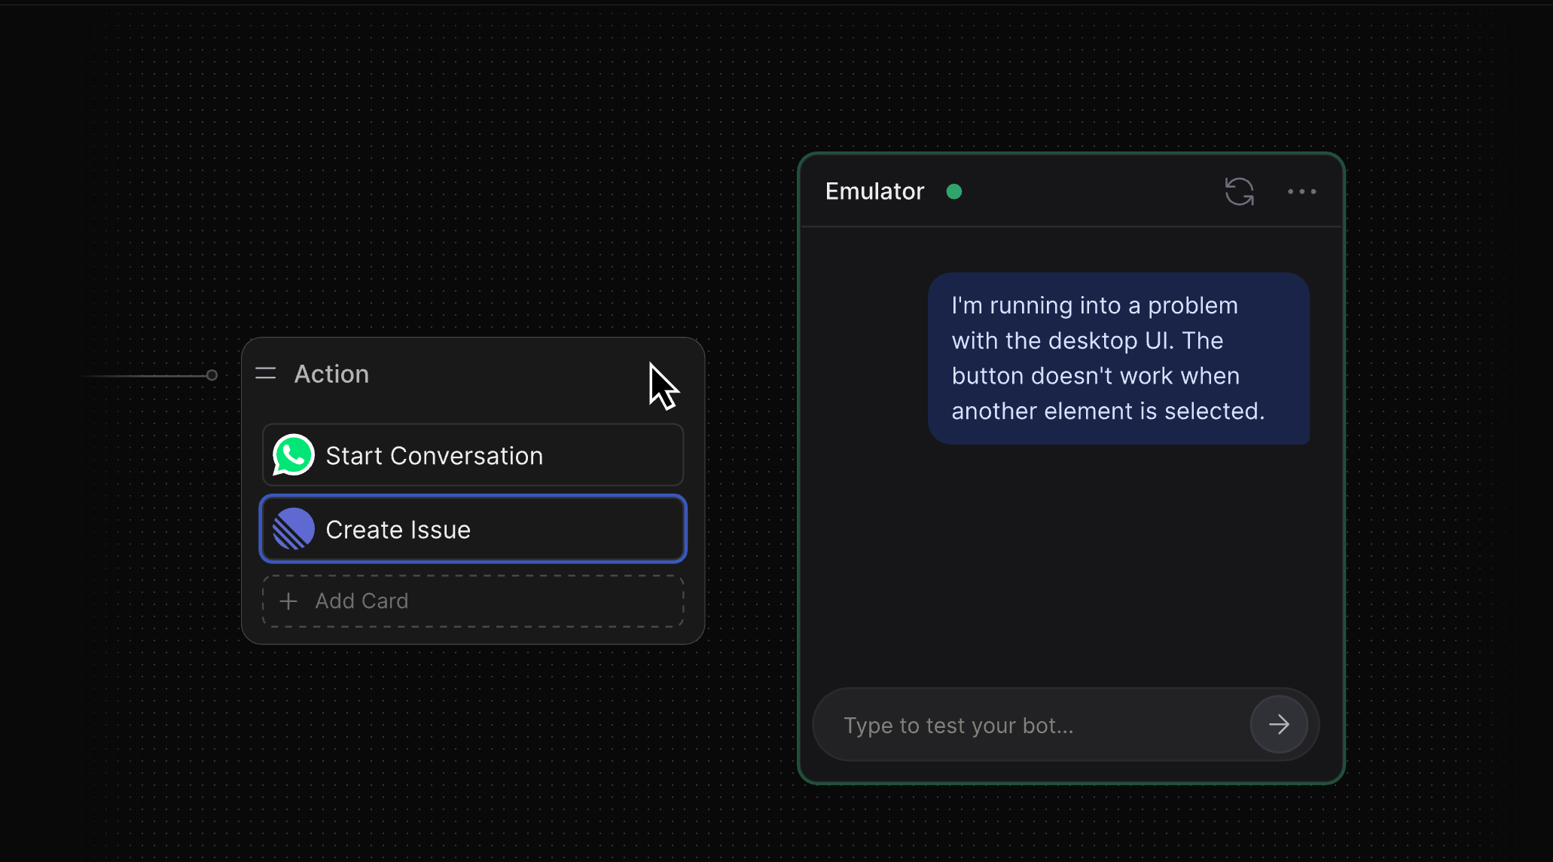Image resolution: width=1553 pixels, height=862 pixels.
Task: Click the Action node input connector circle
Action: [212, 375]
